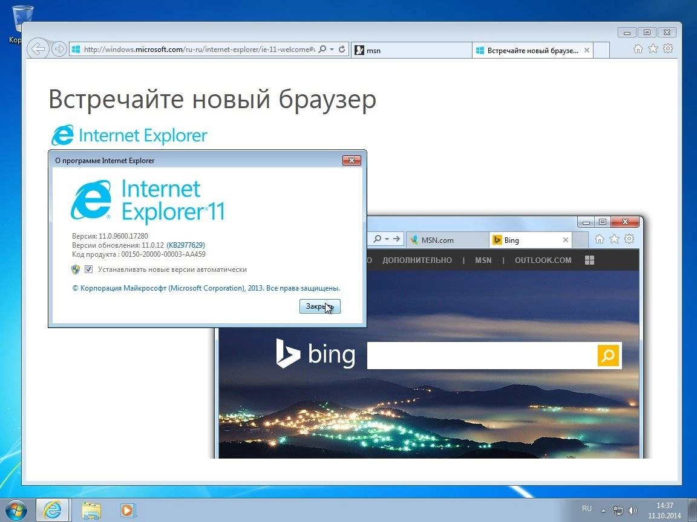Click the shield icon beside auto-update checkbox
The height and width of the screenshot is (522, 697).
tap(76, 269)
